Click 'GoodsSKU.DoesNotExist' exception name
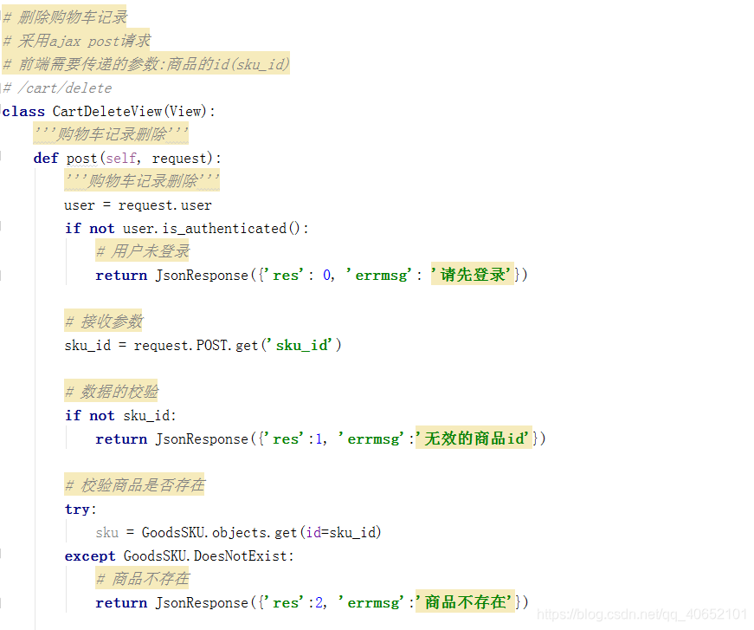 point(205,555)
